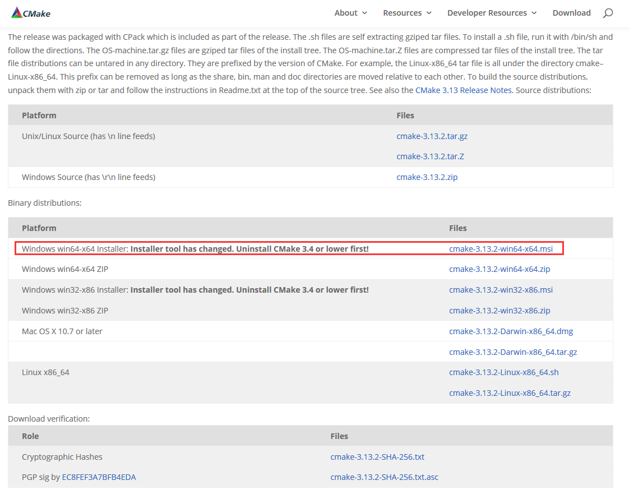The width and height of the screenshot is (629, 499).
Task: Download cmake-3.13.2-win64-x64.msi installer
Action: (501, 249)
